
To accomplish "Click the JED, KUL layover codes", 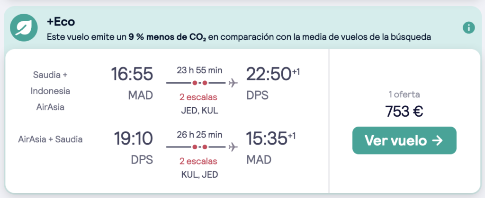I will [198, 111].
